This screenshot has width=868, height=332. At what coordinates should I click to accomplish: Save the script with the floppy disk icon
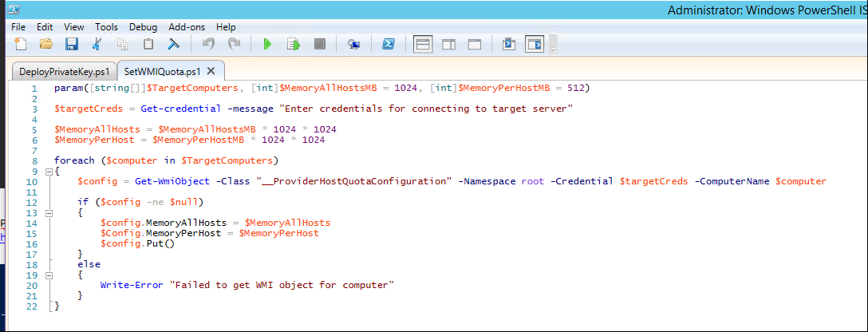[71, 45]
